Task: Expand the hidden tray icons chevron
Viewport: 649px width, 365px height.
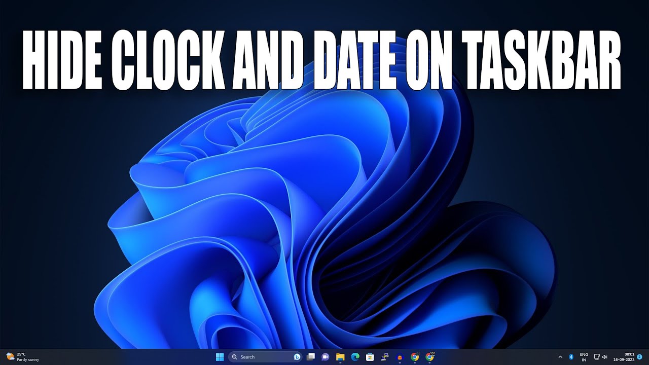Action: 560,357
